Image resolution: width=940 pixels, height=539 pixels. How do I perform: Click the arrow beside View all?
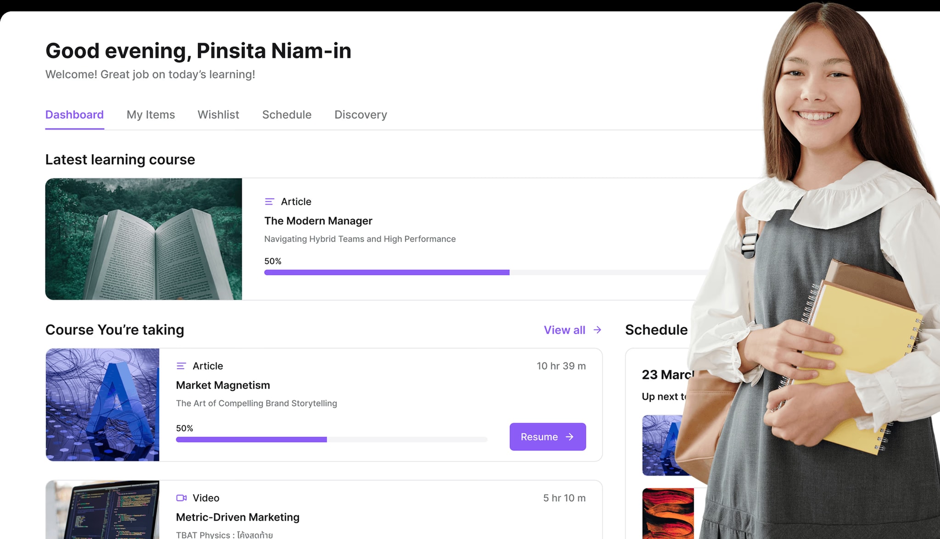point(597,330)
